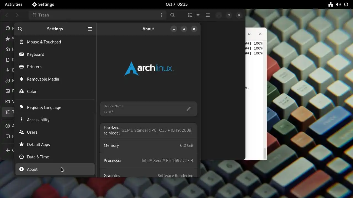353x198 pixels.
Task: Click the Processor Intel Xeon row
Action: tap(148, 161)
